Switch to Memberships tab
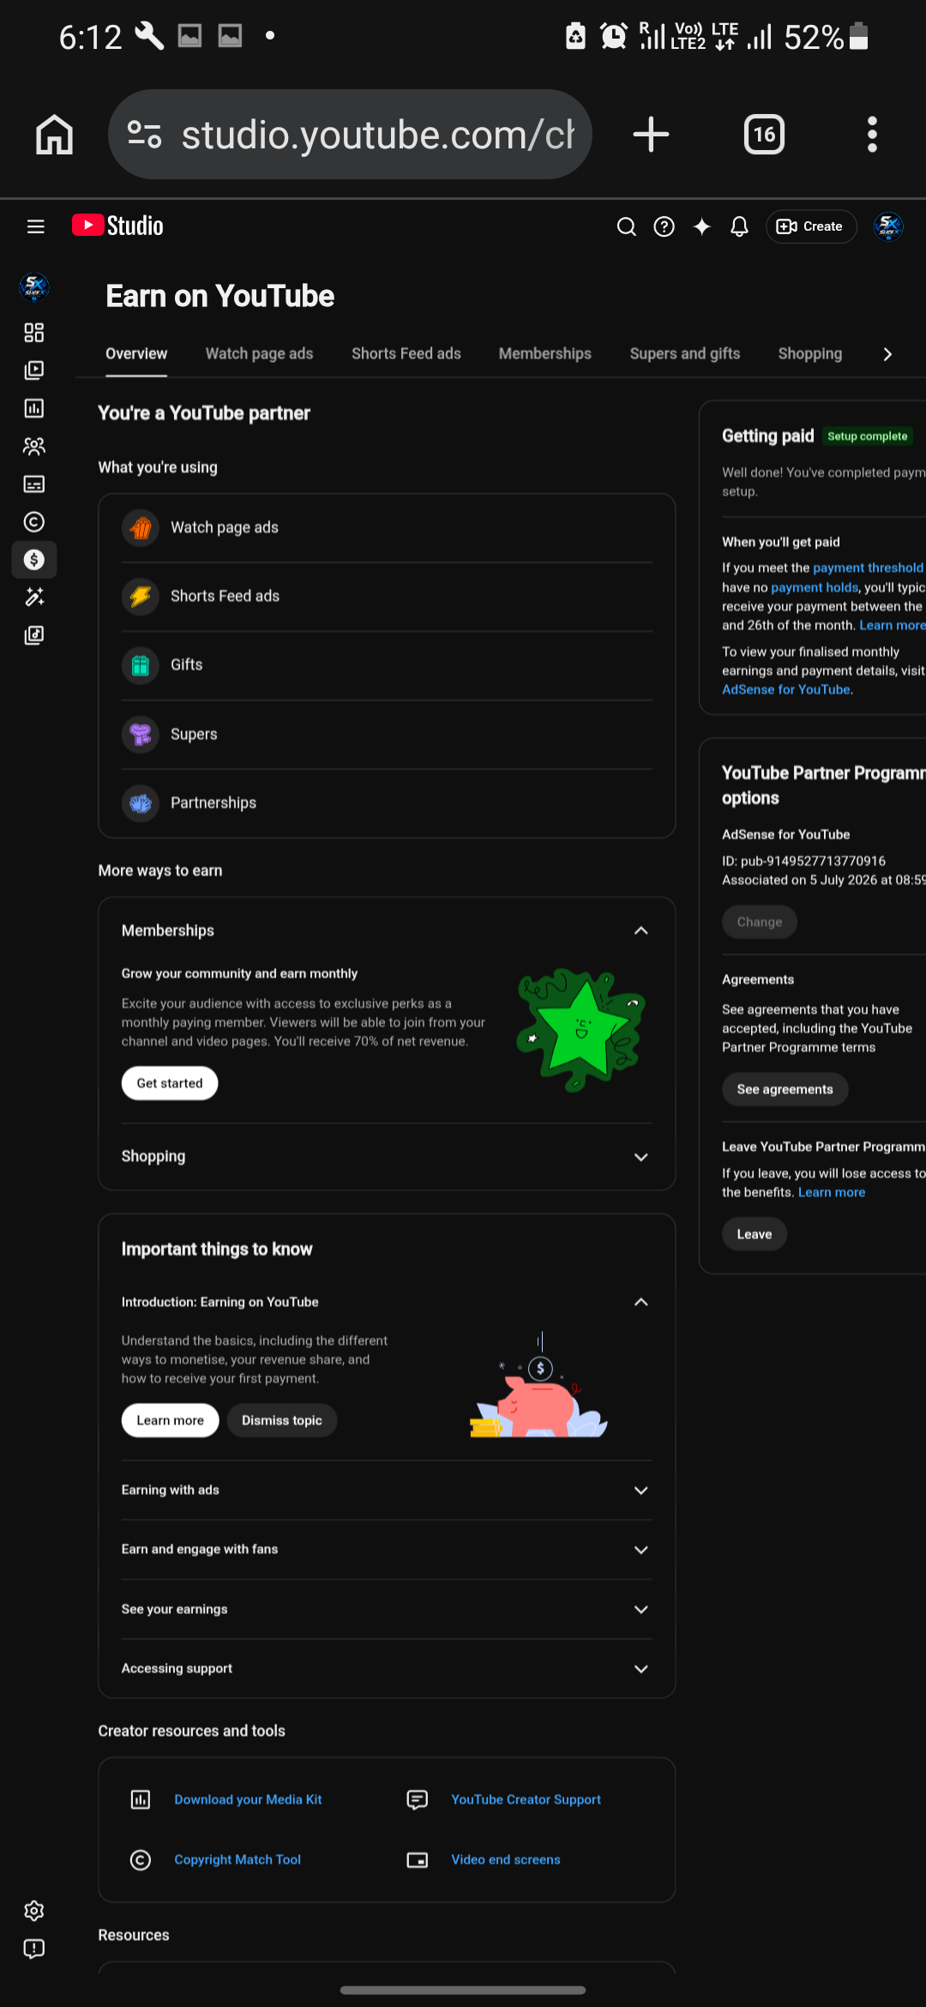 545,353
